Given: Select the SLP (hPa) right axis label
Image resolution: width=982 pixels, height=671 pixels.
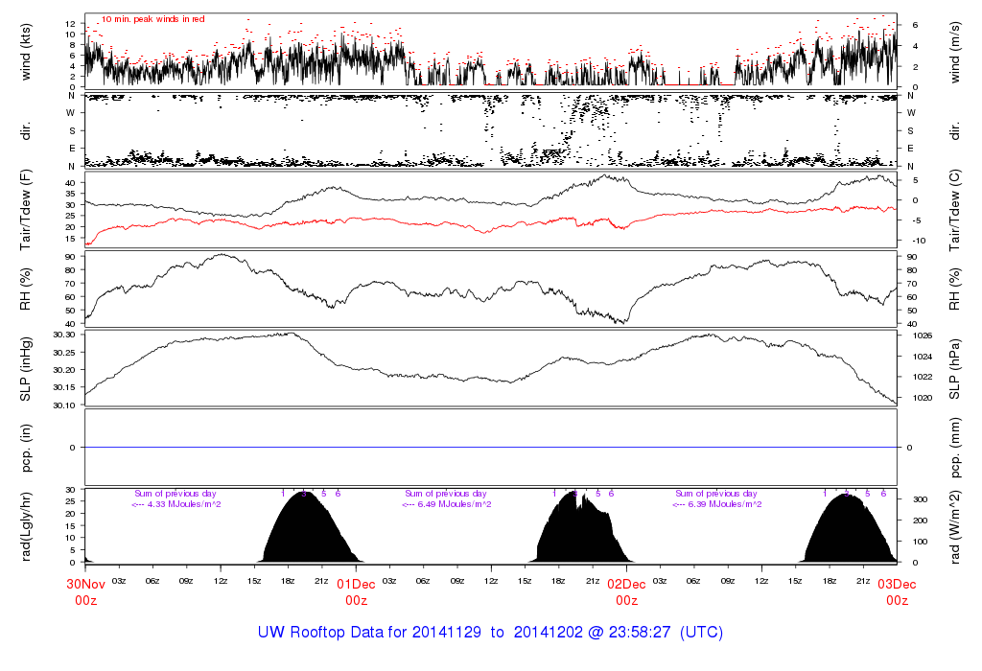Looking at the screenshot, I should pyautogui.click(x=956, y=368).
